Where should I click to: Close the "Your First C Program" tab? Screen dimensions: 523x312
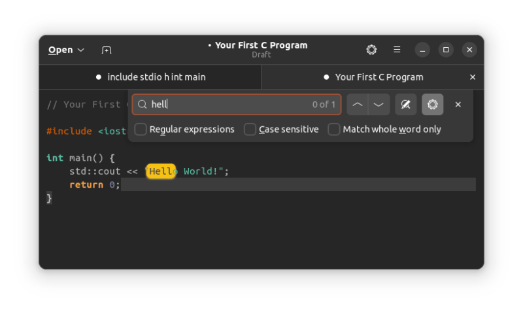click(473, 77)
